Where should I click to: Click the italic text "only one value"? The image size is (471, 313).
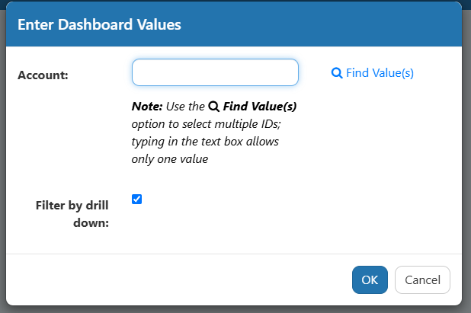[x=170, y=159]
